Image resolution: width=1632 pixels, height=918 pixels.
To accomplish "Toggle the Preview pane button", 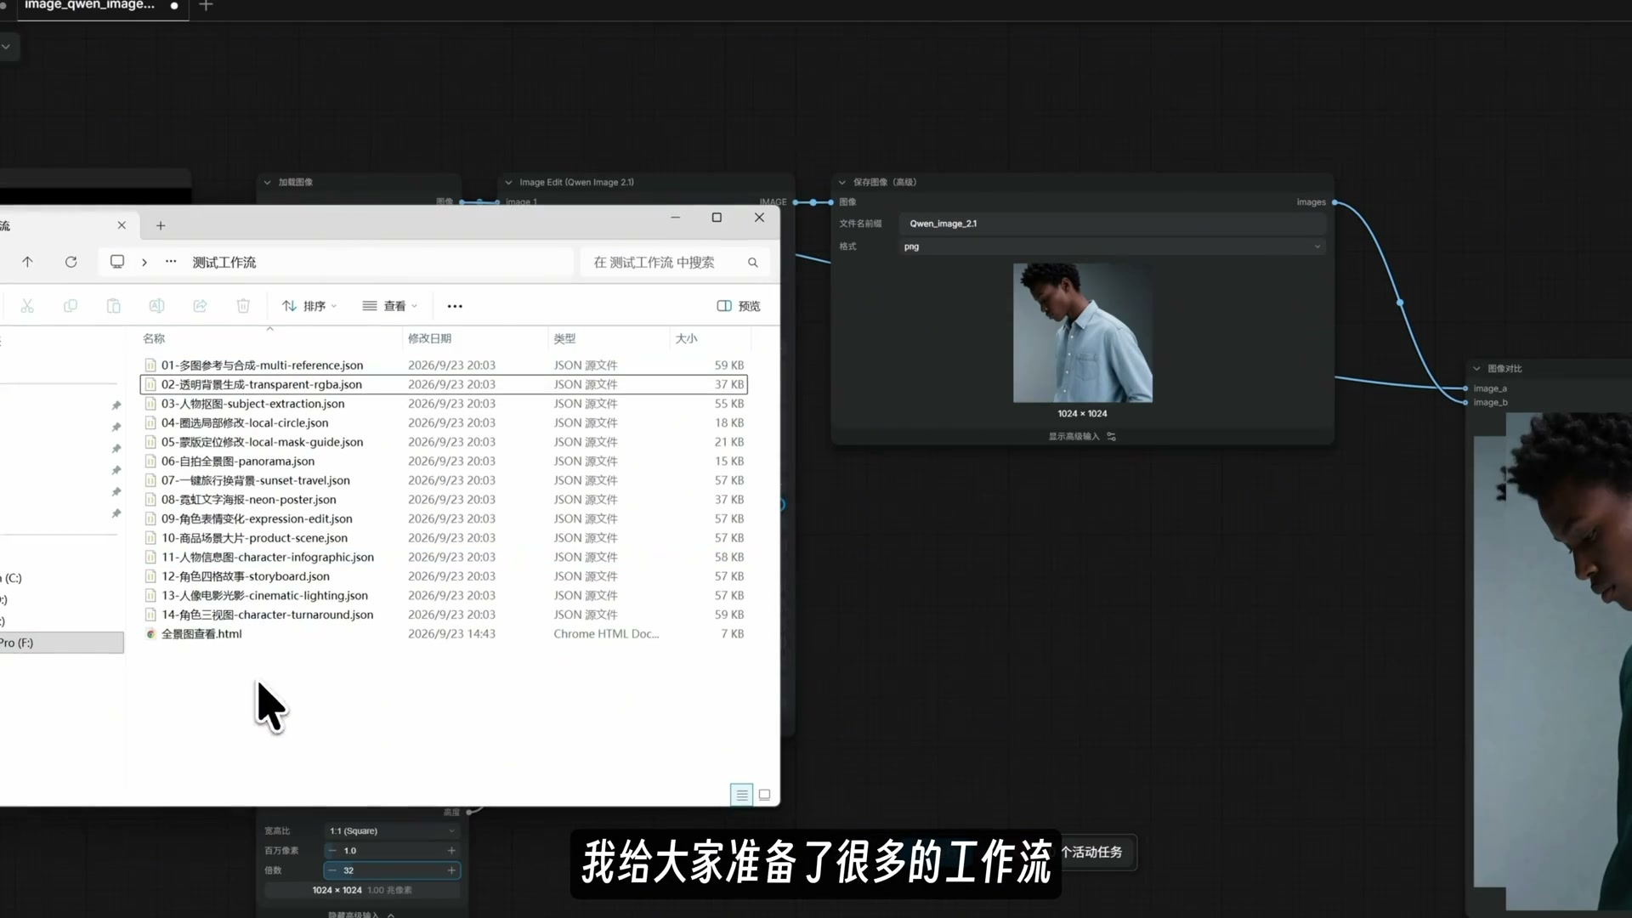I will point(738,306).
